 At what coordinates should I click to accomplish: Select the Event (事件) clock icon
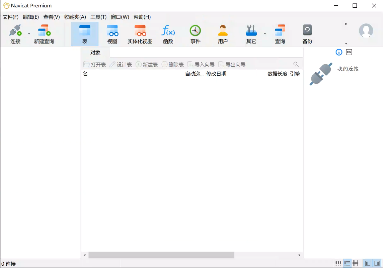click(x=195, y=34)
